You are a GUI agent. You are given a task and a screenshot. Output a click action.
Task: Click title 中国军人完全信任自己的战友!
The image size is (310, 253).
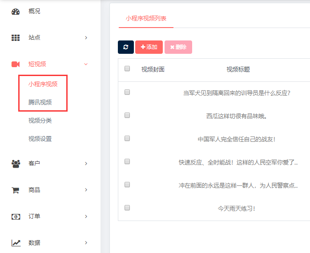(237, 139)
